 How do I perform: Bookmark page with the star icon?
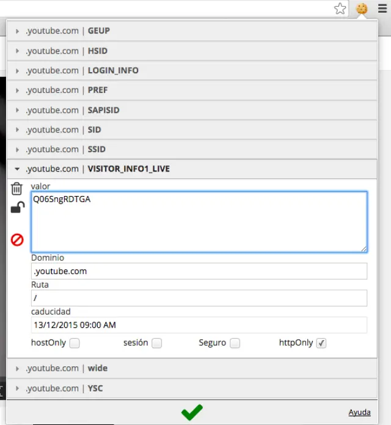[340, 9]
